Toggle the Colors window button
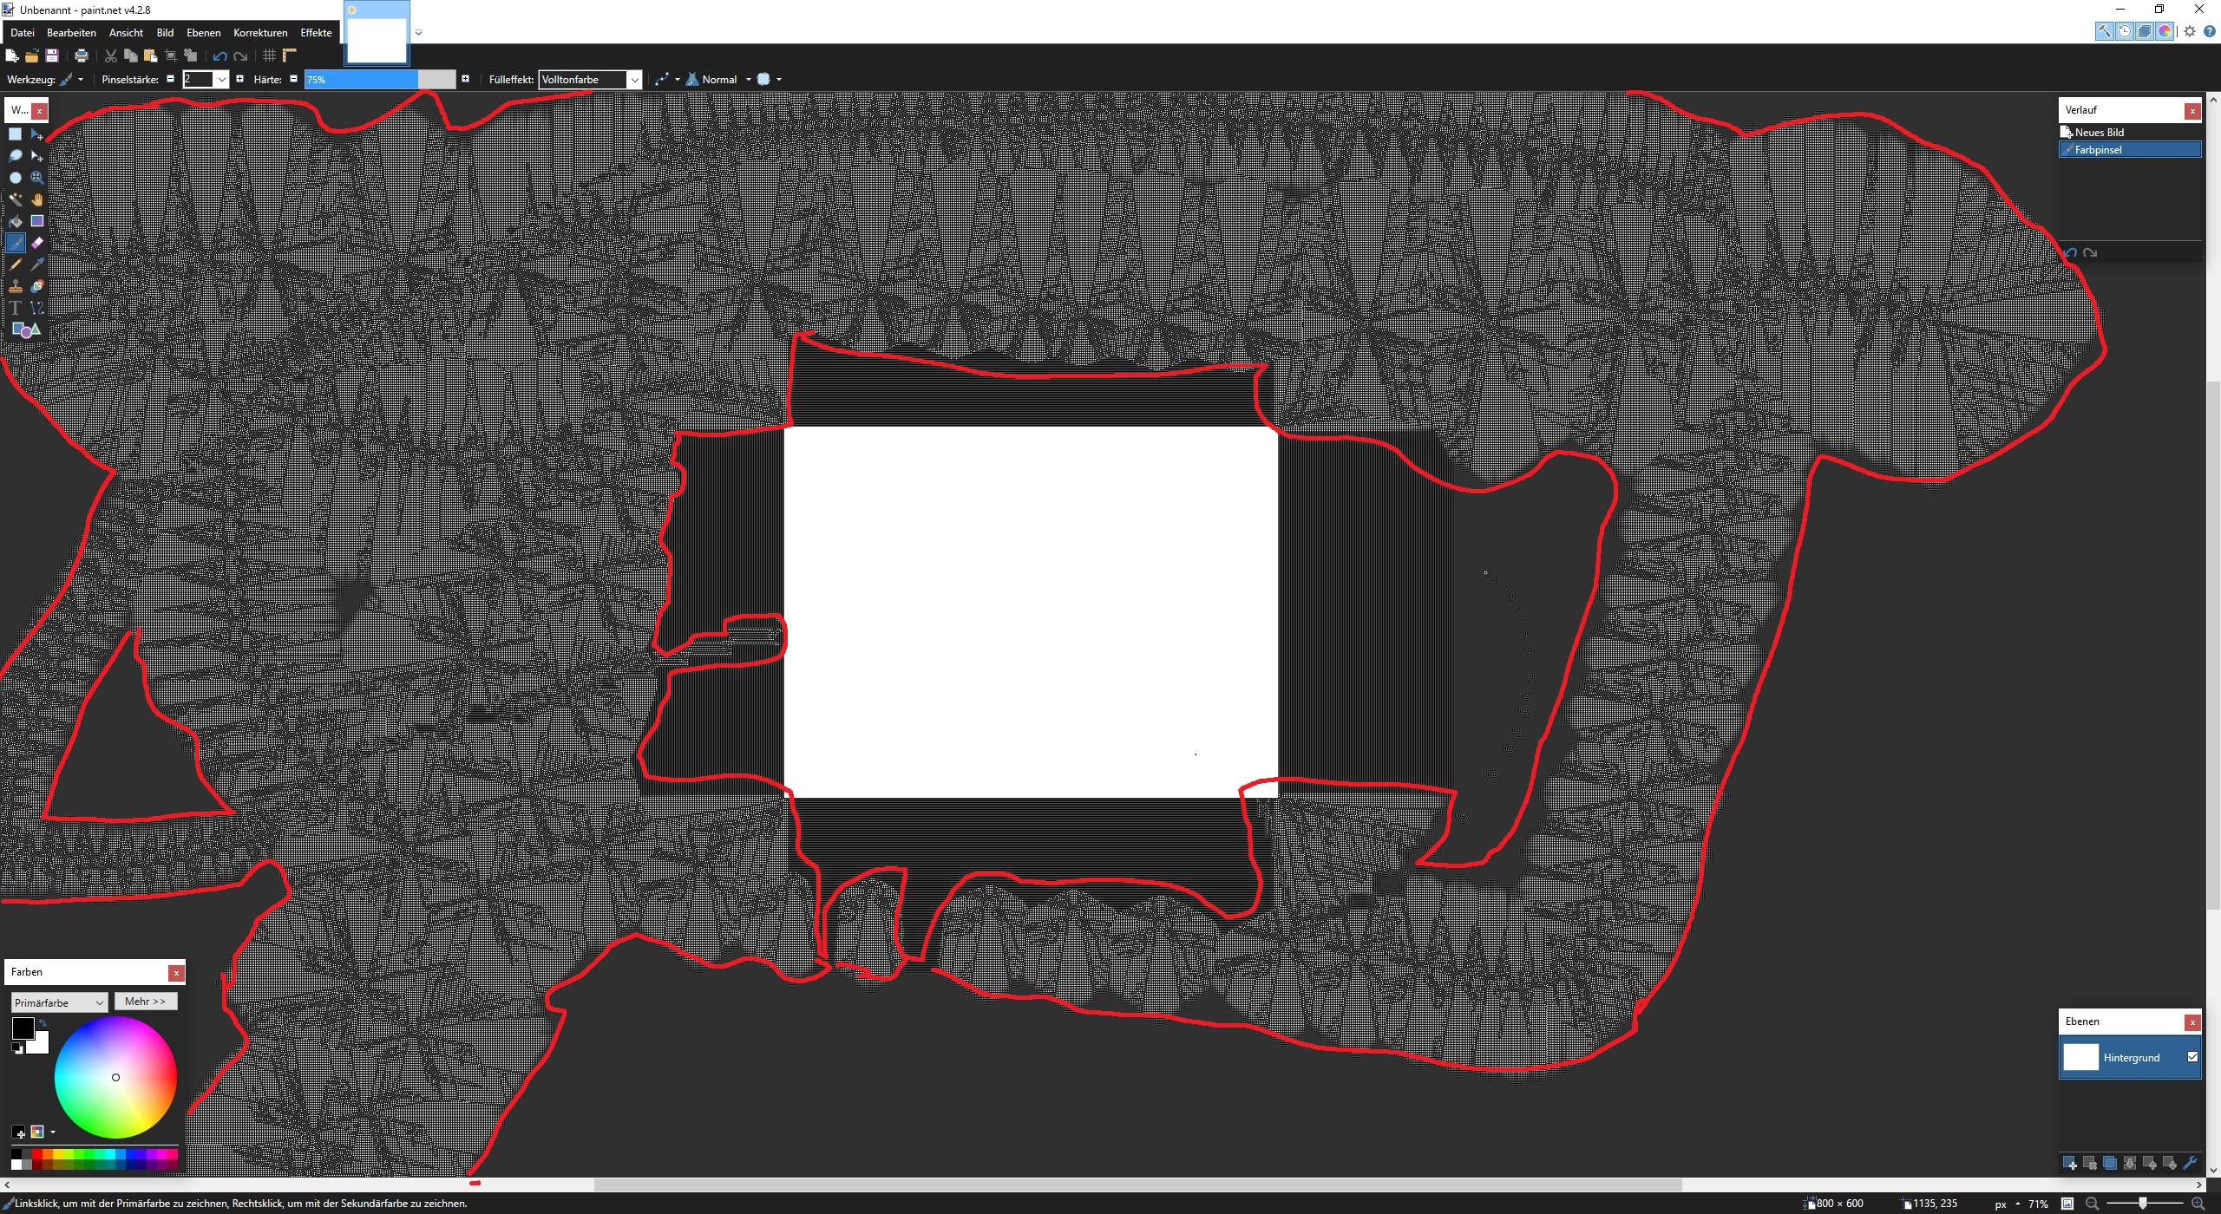The width and height of the screenshot is (2221, 1214). (x=2165, y=31)
